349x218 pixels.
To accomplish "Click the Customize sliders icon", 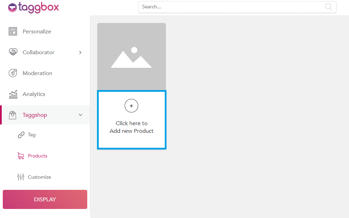I will tap(21, 177).
